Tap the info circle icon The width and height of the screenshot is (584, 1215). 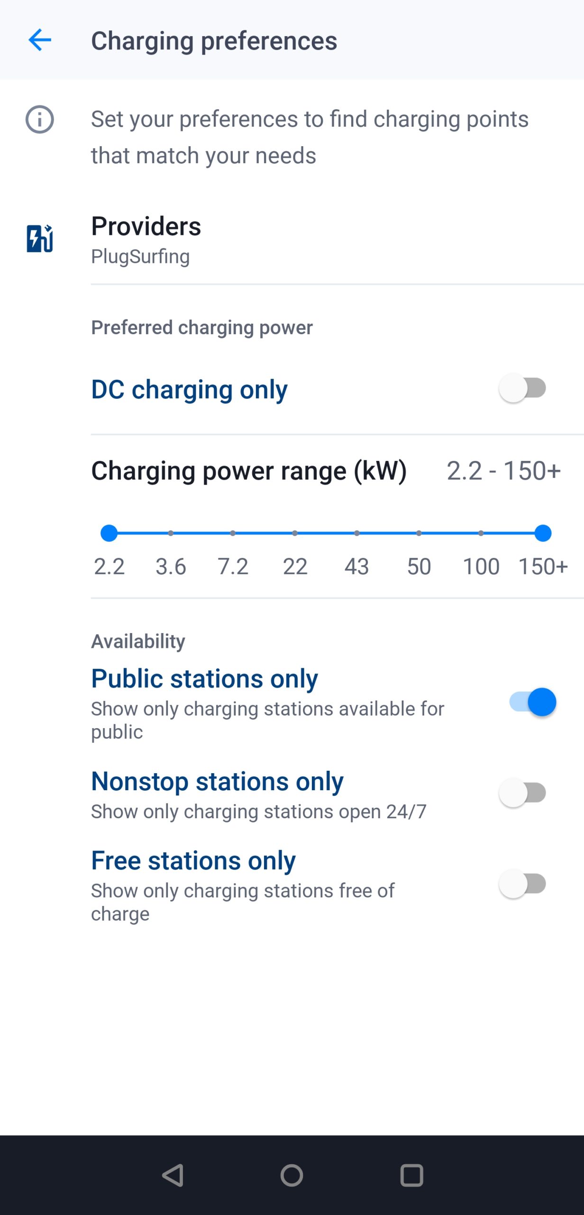(40, 119)
